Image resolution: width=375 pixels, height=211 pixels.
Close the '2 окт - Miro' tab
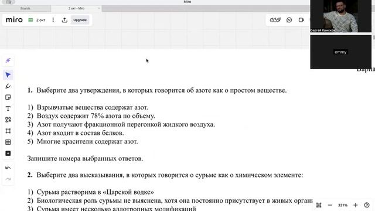[x=99, y=8]
